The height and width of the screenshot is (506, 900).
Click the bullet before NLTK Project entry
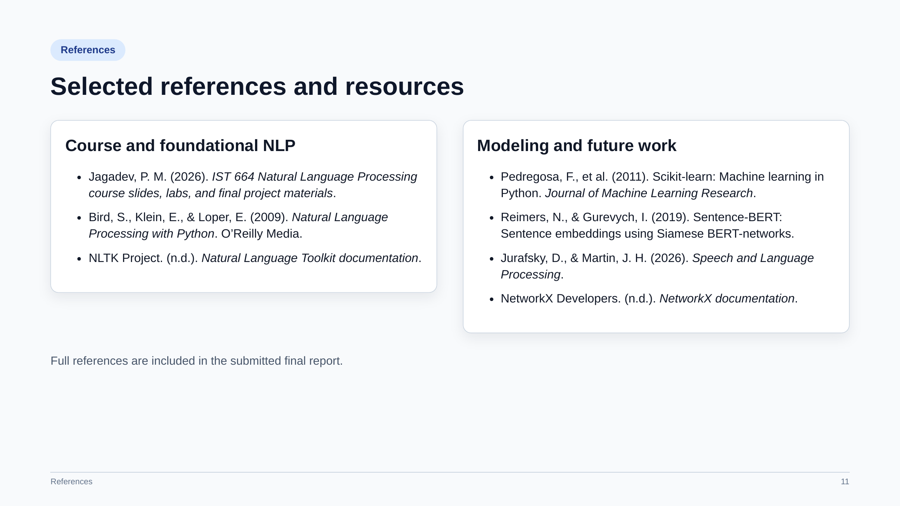(x=79, y=259)
